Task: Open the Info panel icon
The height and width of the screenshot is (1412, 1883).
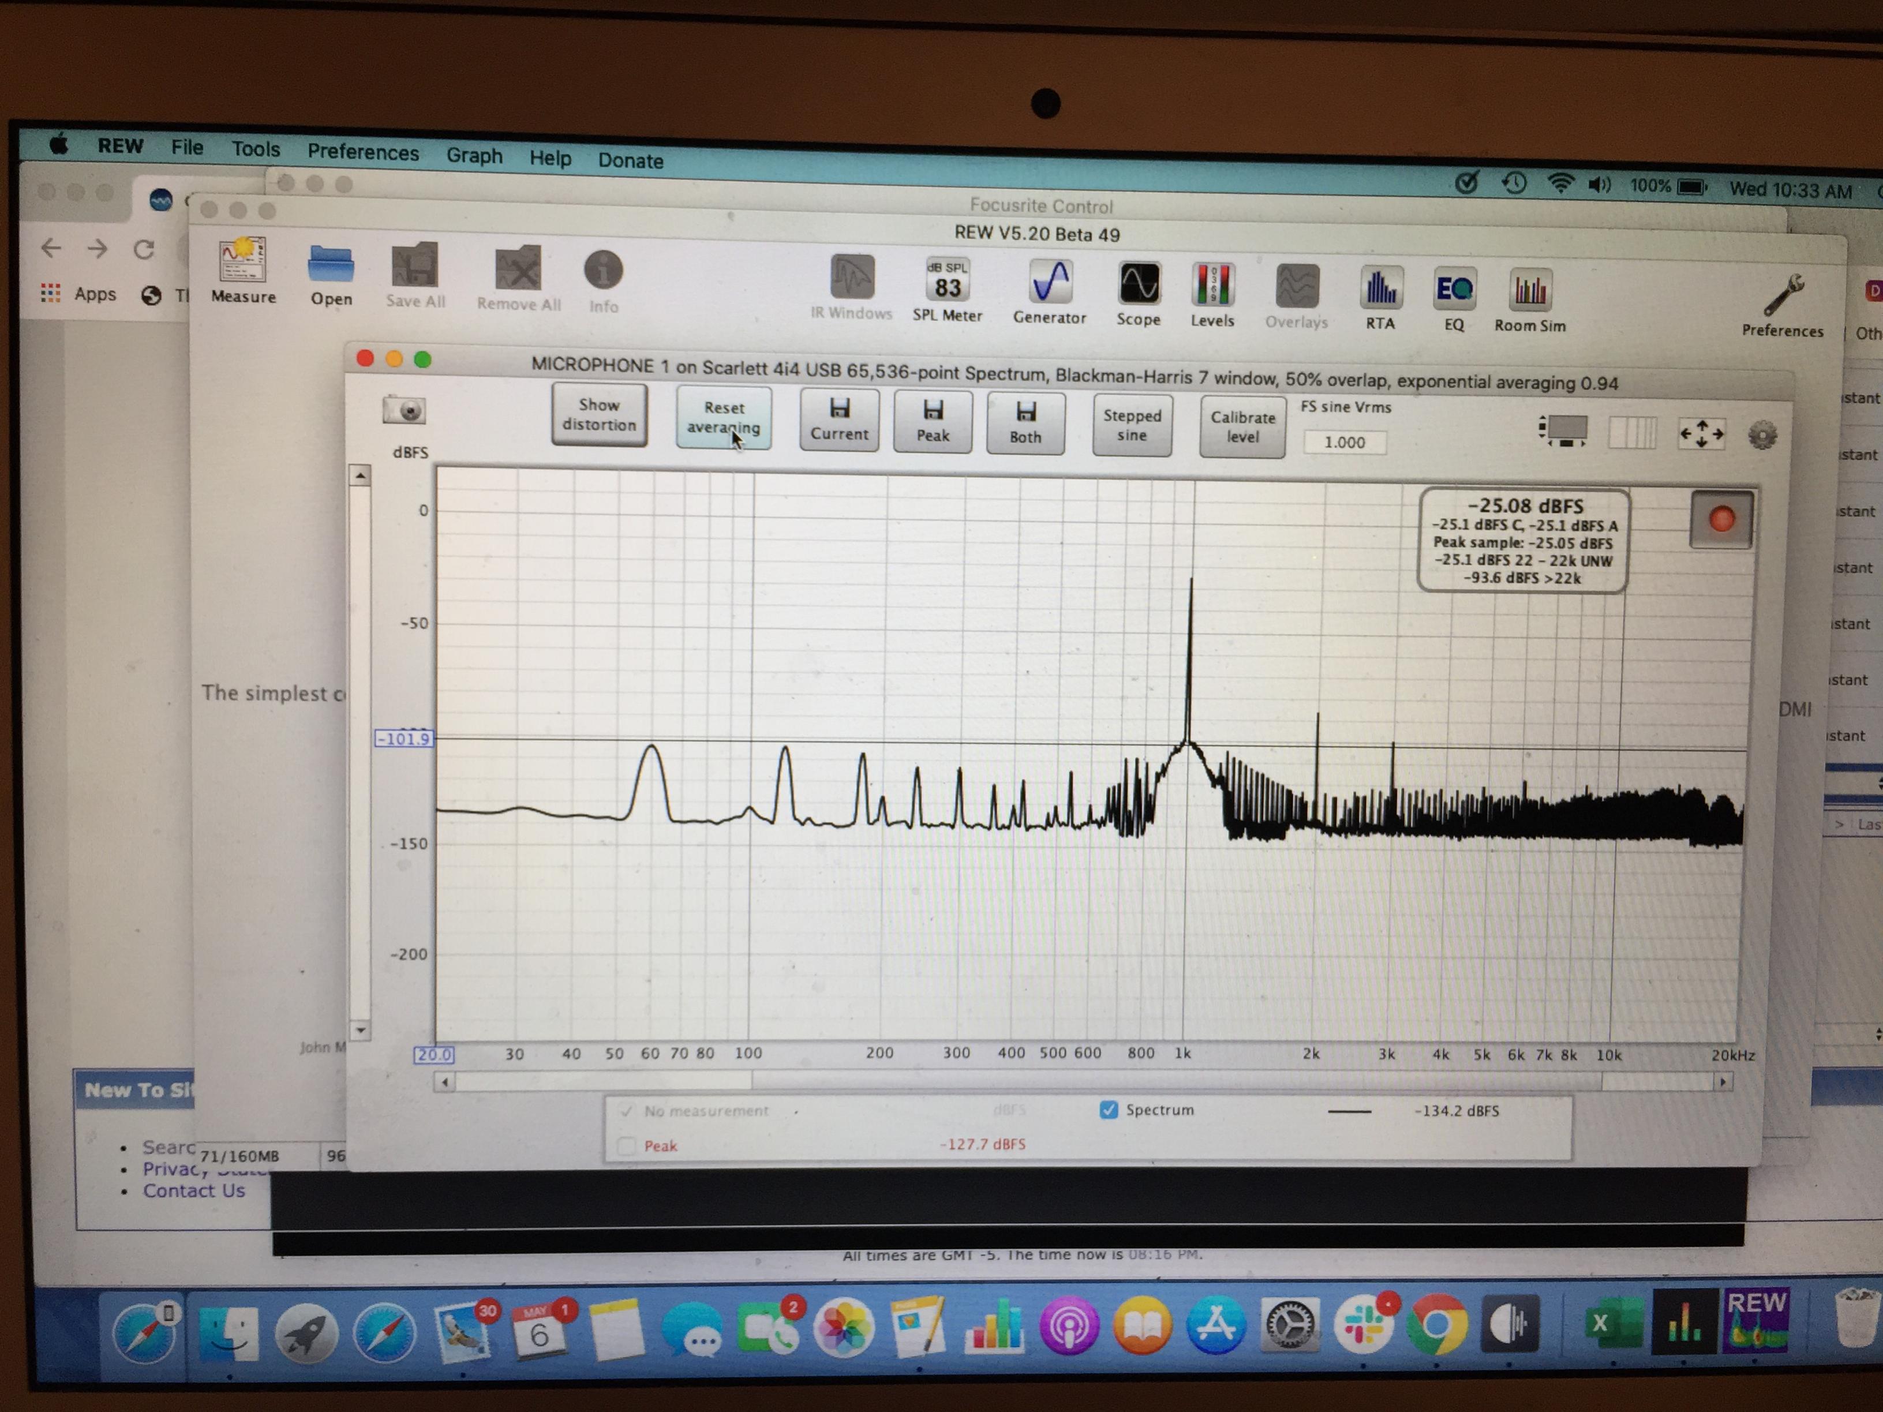Action: [x=604, y=282]
